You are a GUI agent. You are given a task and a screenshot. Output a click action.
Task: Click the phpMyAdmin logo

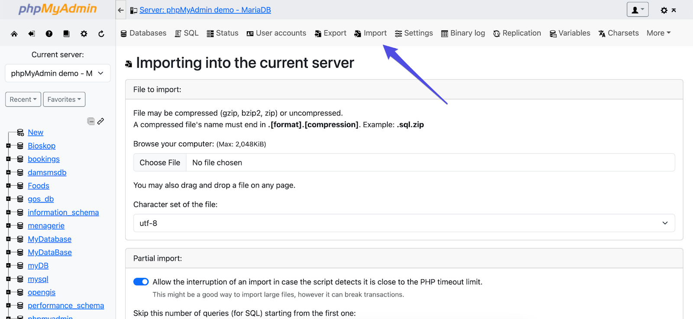[x=58, y=9]
